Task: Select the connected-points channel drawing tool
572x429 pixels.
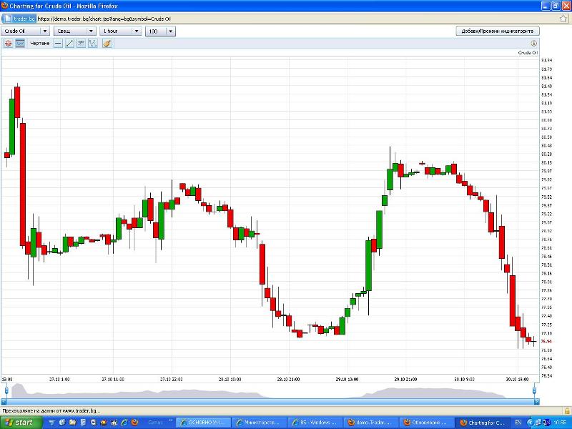Action: point(92,44)
